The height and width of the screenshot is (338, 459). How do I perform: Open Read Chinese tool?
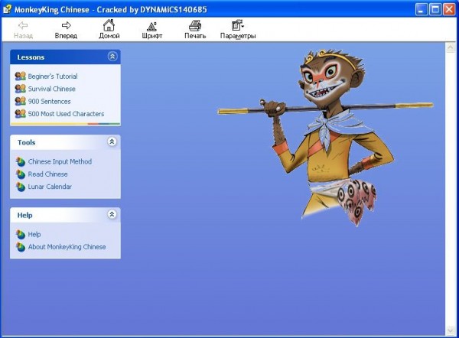(47, 174)
